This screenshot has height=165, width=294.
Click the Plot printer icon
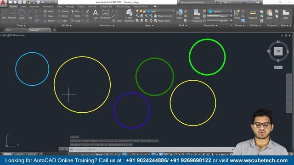tap(38, 2)
